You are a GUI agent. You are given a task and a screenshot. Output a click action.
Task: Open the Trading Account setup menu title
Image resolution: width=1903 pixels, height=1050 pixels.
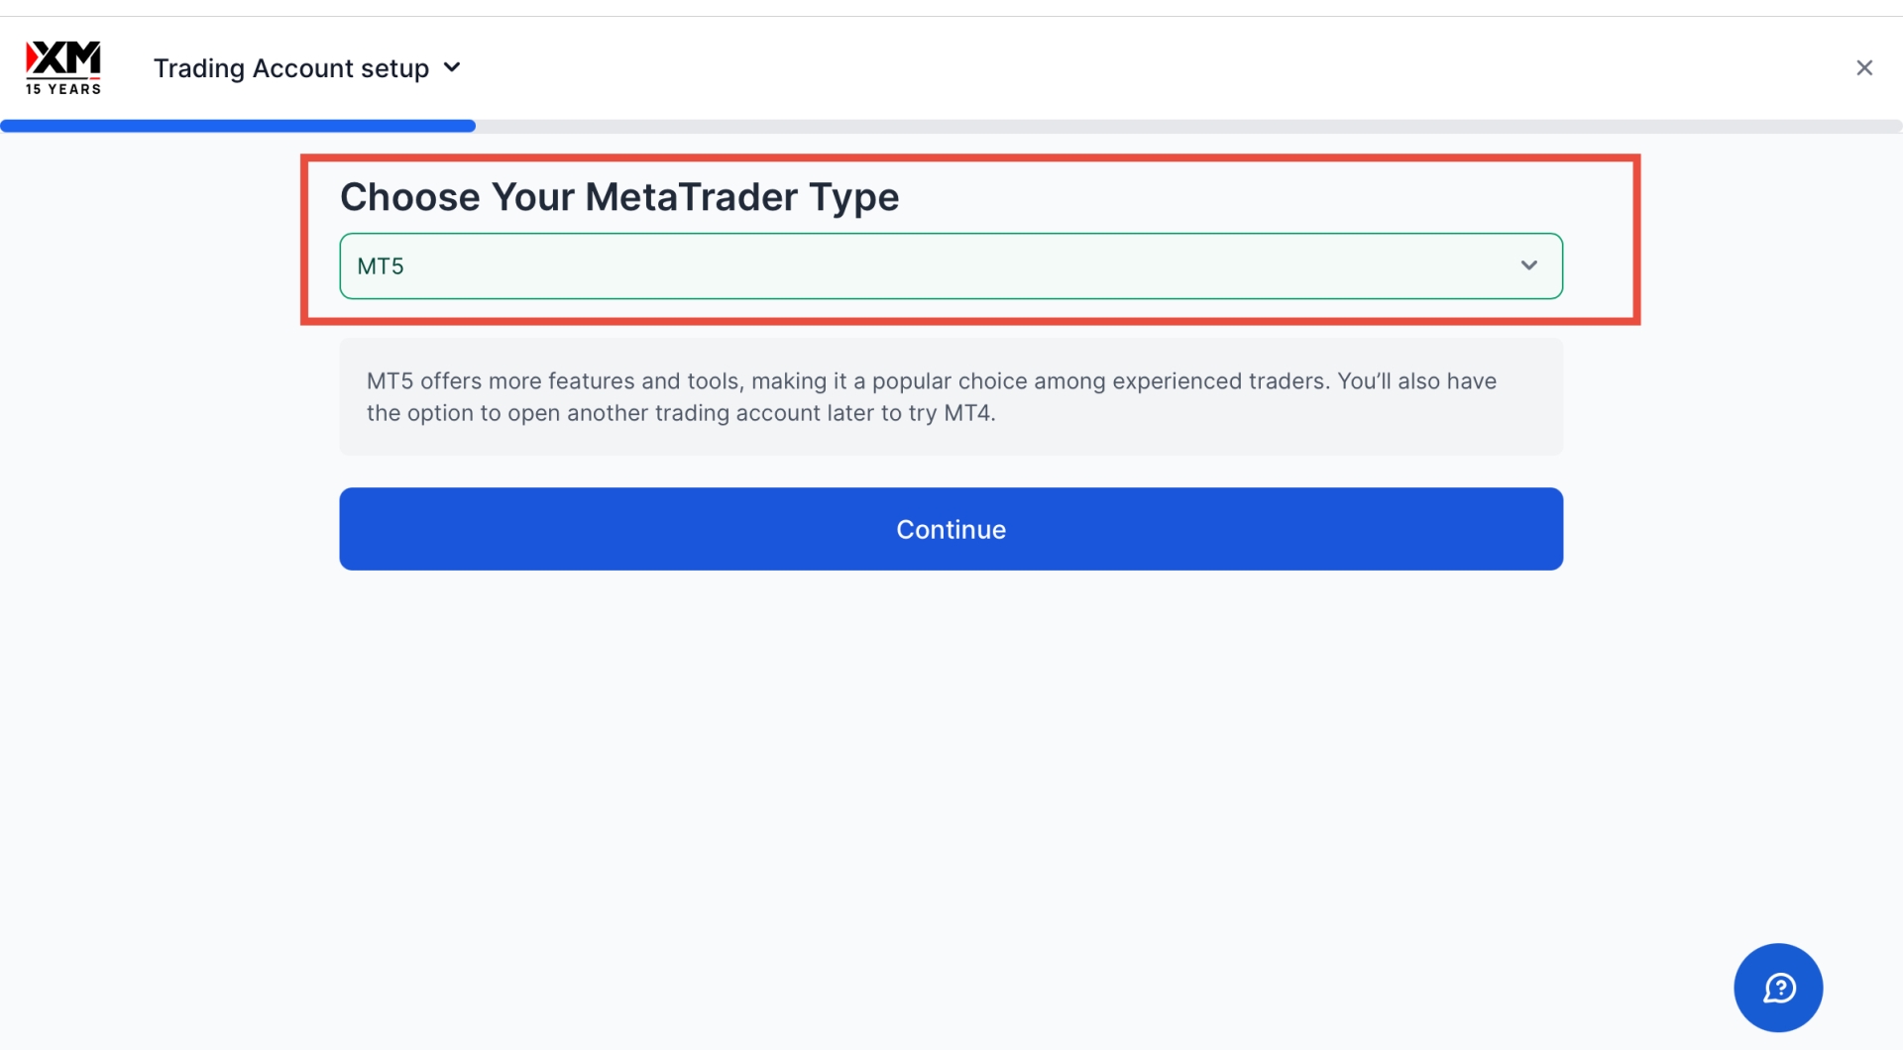290,68
